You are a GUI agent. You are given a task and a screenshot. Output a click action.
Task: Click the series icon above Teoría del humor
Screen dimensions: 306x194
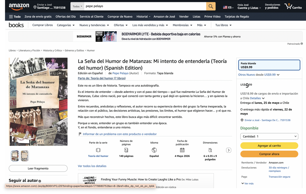tap(98, 150)
